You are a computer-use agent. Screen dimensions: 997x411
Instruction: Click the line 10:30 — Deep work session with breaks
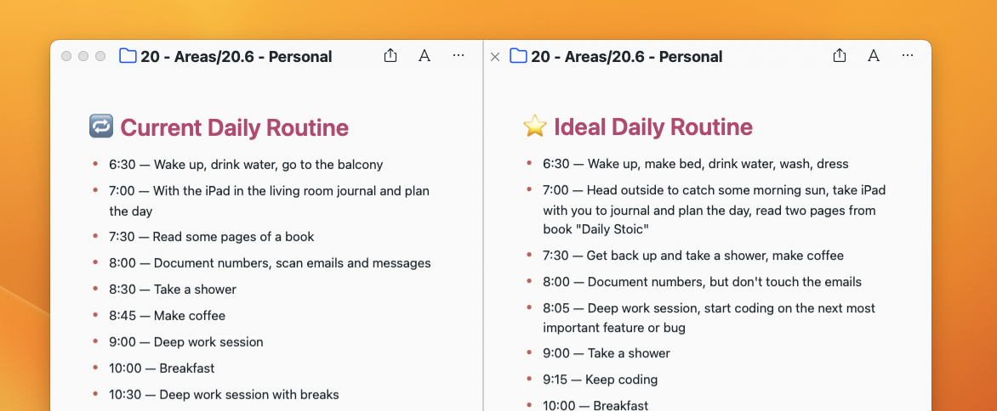[x=224, y=395]
